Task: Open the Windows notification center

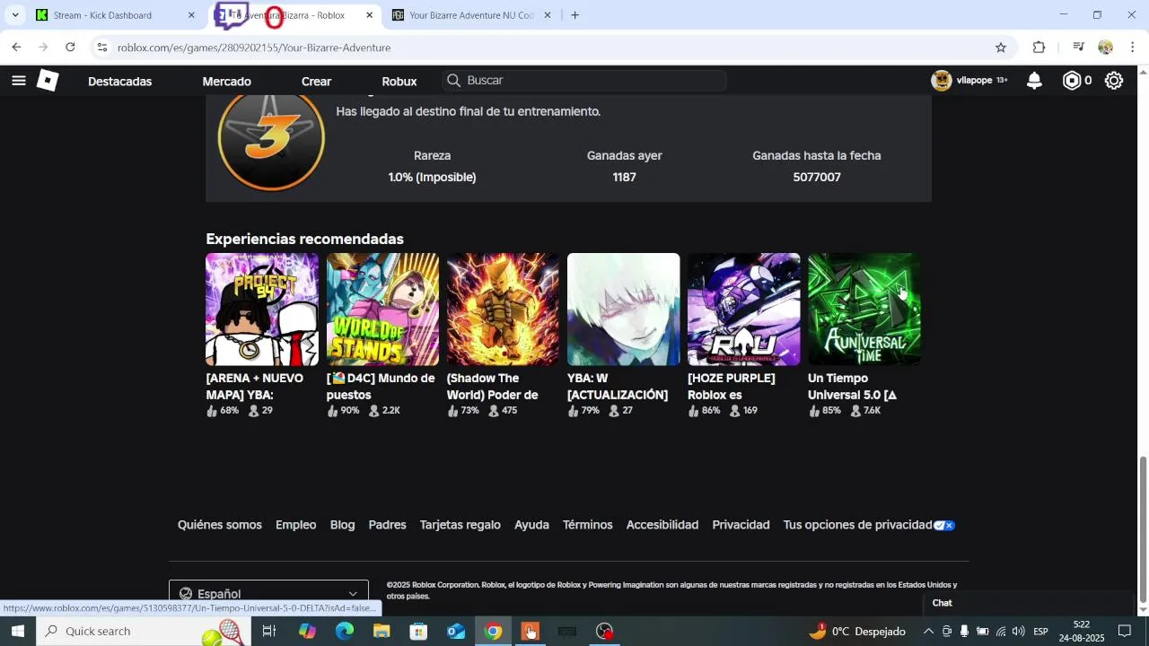Action: 1125,631
